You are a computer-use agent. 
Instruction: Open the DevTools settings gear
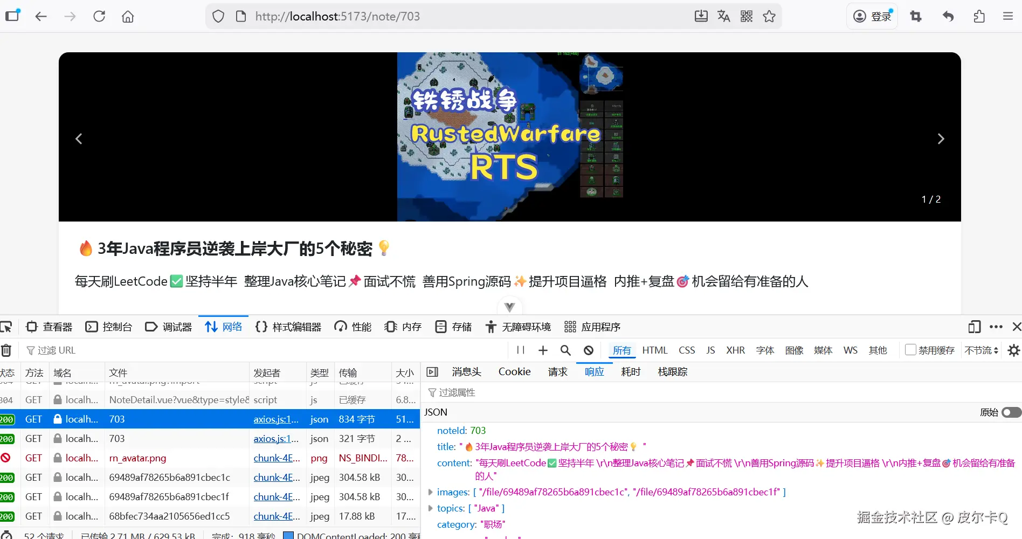(x=1014, y=350)
